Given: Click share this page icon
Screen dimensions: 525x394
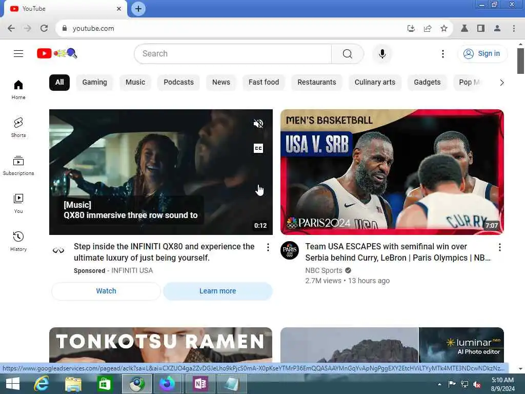Looking at the screenshot, I should click(x=428, y=29).
